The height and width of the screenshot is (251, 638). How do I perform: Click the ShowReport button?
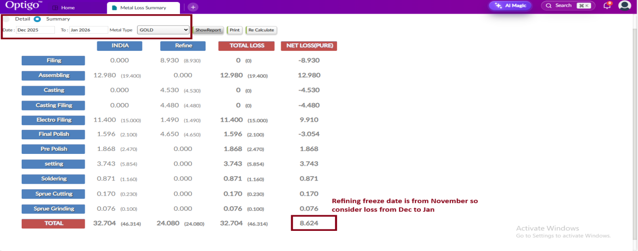tap(208, 30)
